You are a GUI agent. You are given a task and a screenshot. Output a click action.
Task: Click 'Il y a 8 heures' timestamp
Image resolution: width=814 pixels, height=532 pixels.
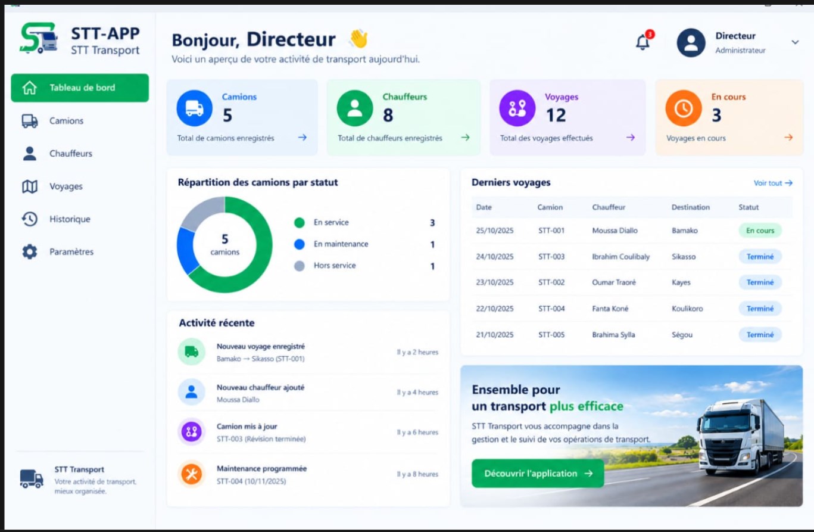417,474
